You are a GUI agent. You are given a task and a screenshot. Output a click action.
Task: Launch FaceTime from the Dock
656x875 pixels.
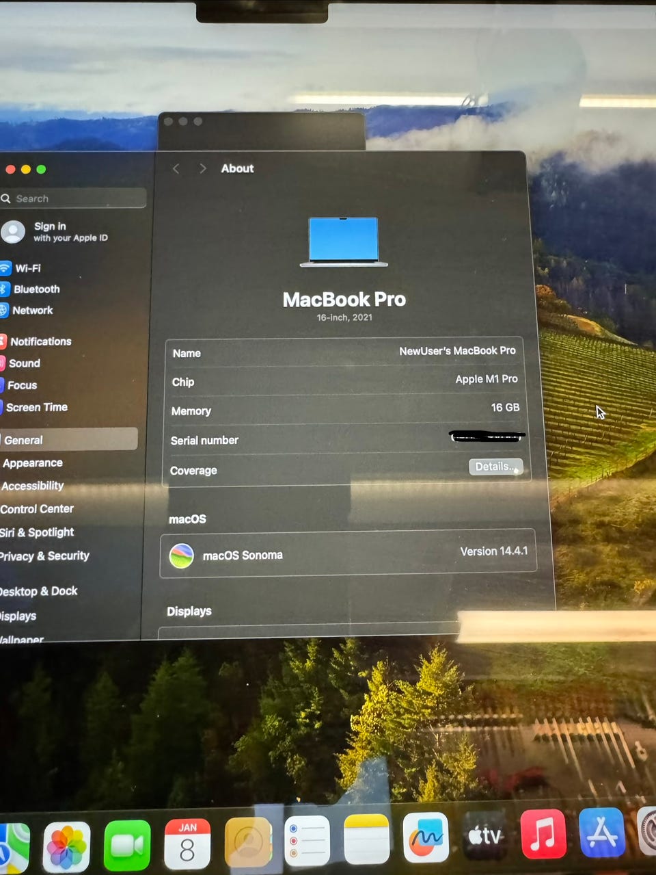point(127,846)
